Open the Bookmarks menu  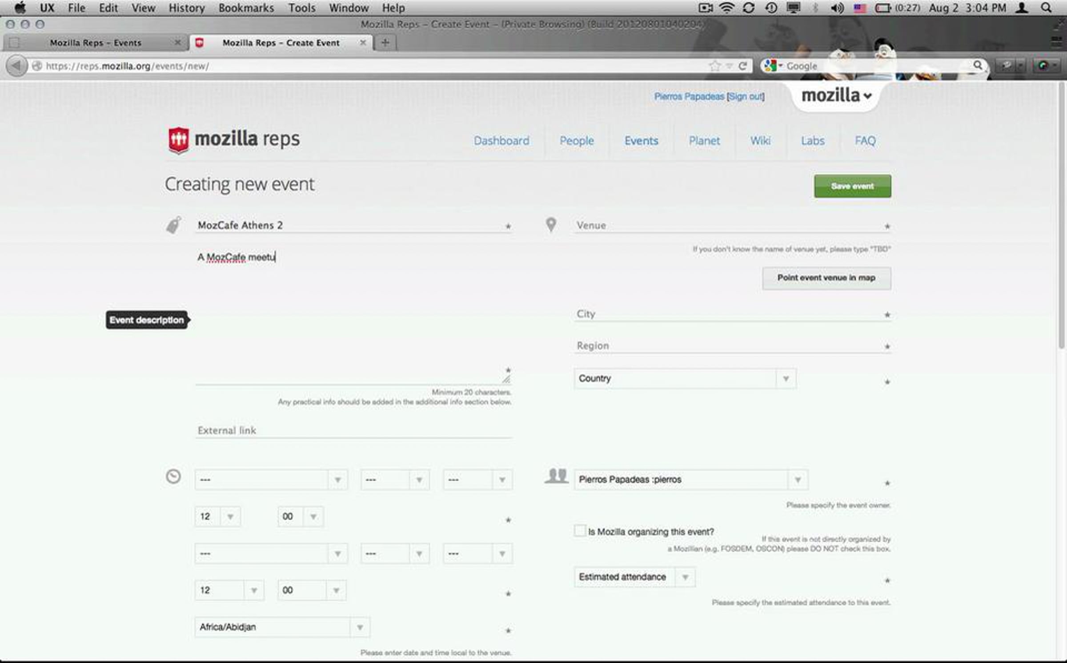(x=246, y=8)
